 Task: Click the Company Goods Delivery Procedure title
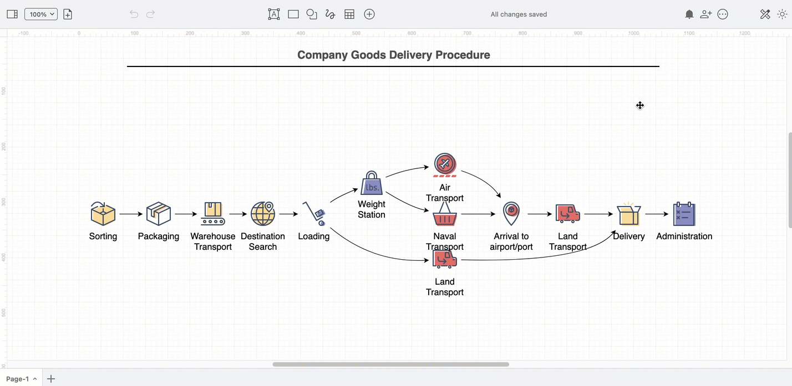[394, 55]
